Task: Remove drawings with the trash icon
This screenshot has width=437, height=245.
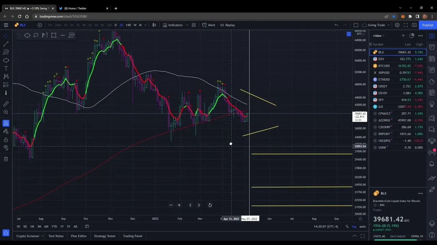Action: point(6,159)
